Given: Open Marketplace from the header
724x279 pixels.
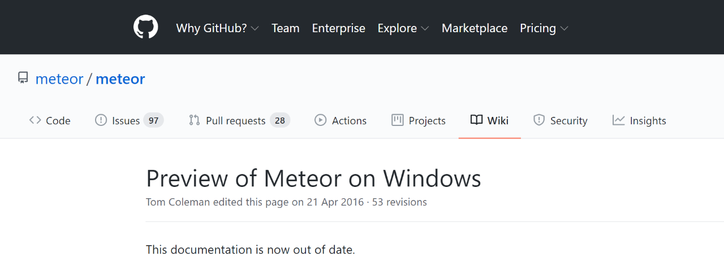Looking at the screenshot, I should [474, 28].
